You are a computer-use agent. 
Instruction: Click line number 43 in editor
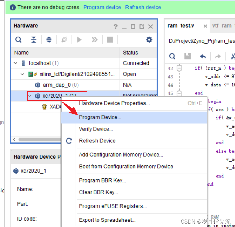[170, 77]
